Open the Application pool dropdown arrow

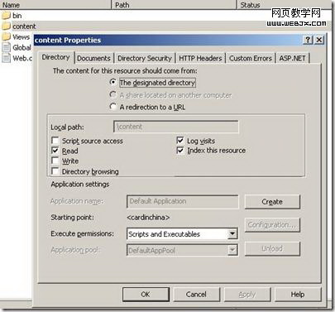[x=232, y=250]
